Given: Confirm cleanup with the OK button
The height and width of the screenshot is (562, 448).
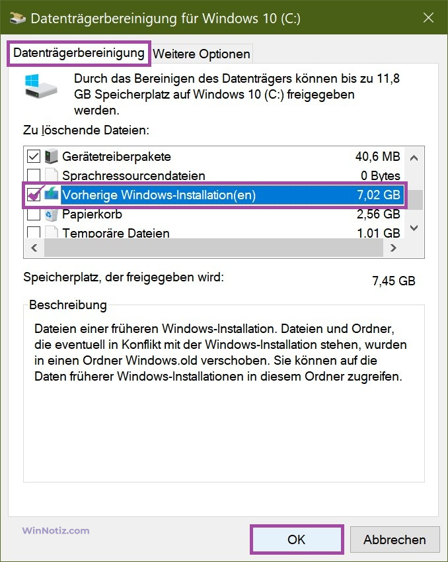Looking at the screenshot, I should [297, 539].
